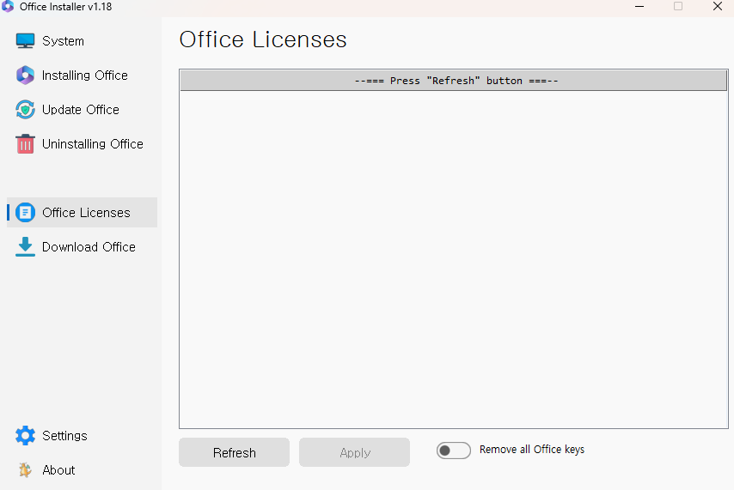The width and height of the screenshot is (734, 490).
Task: Select Office Licenses menu label
Action: [86, 212]
